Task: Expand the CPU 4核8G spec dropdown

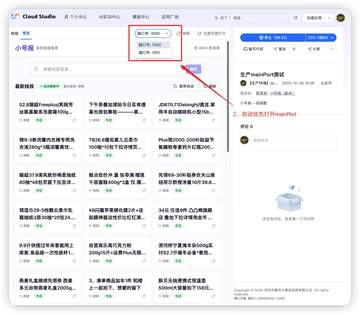Action: pos(321,38)
